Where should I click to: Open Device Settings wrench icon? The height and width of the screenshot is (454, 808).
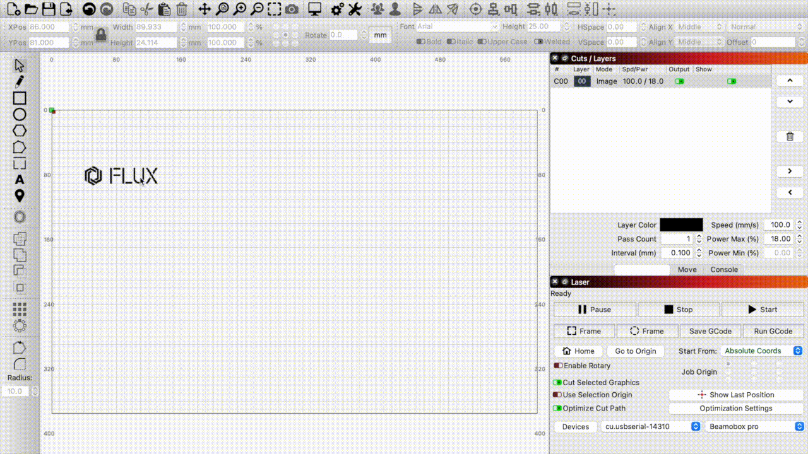[355, 9]
